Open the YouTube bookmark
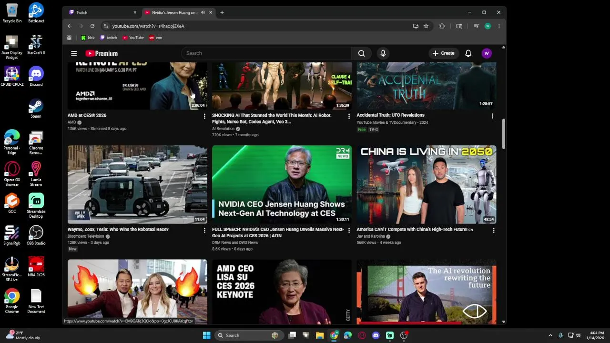Screen dimensions: 610x343 133,38
